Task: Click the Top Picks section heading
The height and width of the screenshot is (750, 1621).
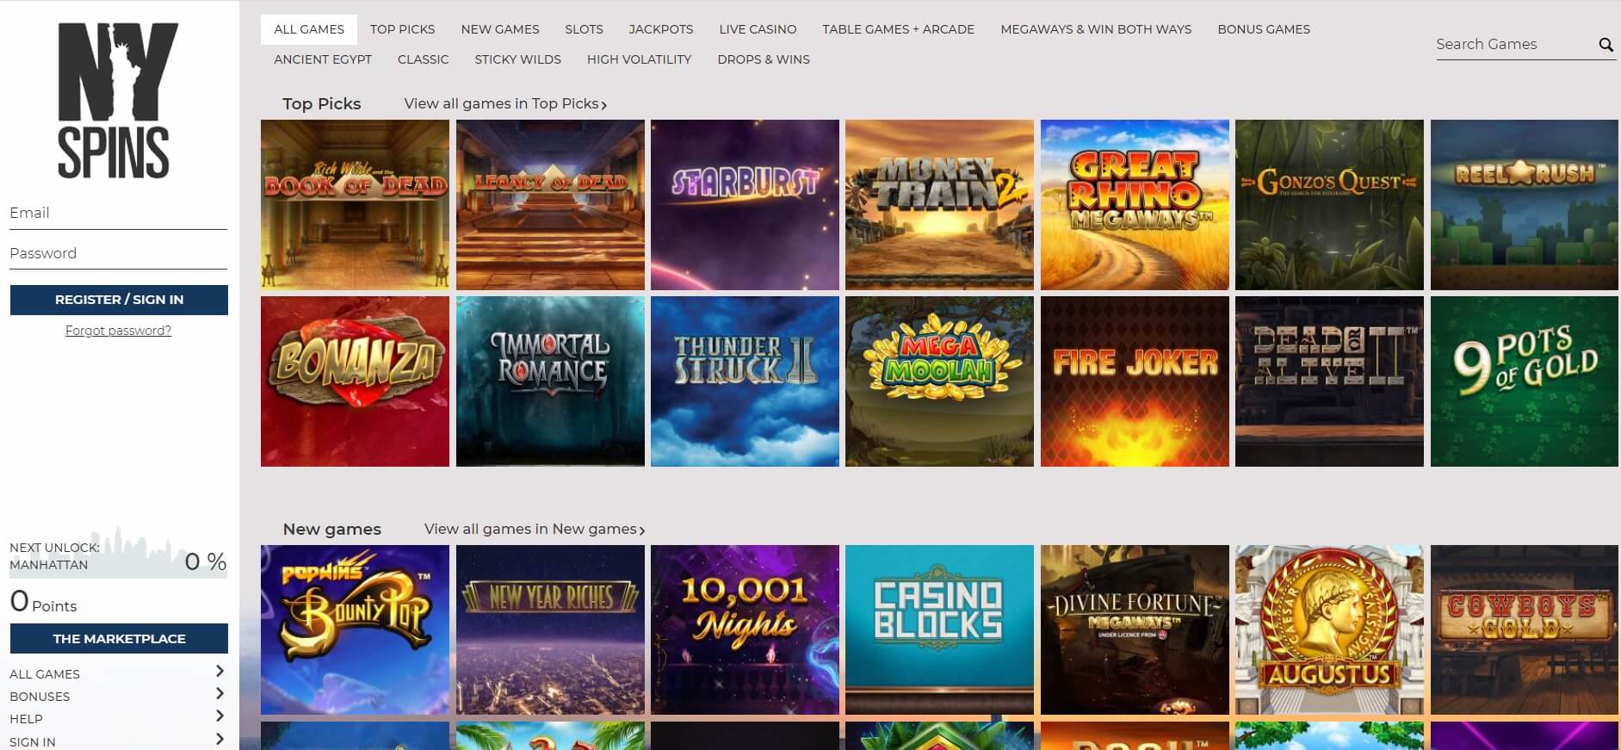Action: [x=322, y=104]
